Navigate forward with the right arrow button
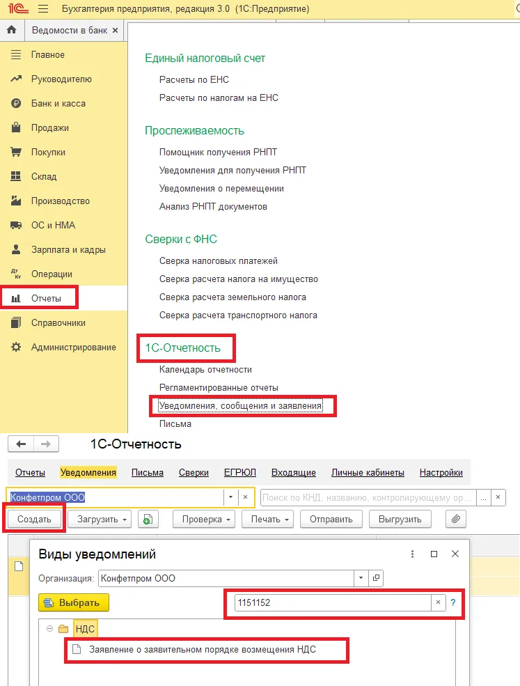 (x=46, y=444)
